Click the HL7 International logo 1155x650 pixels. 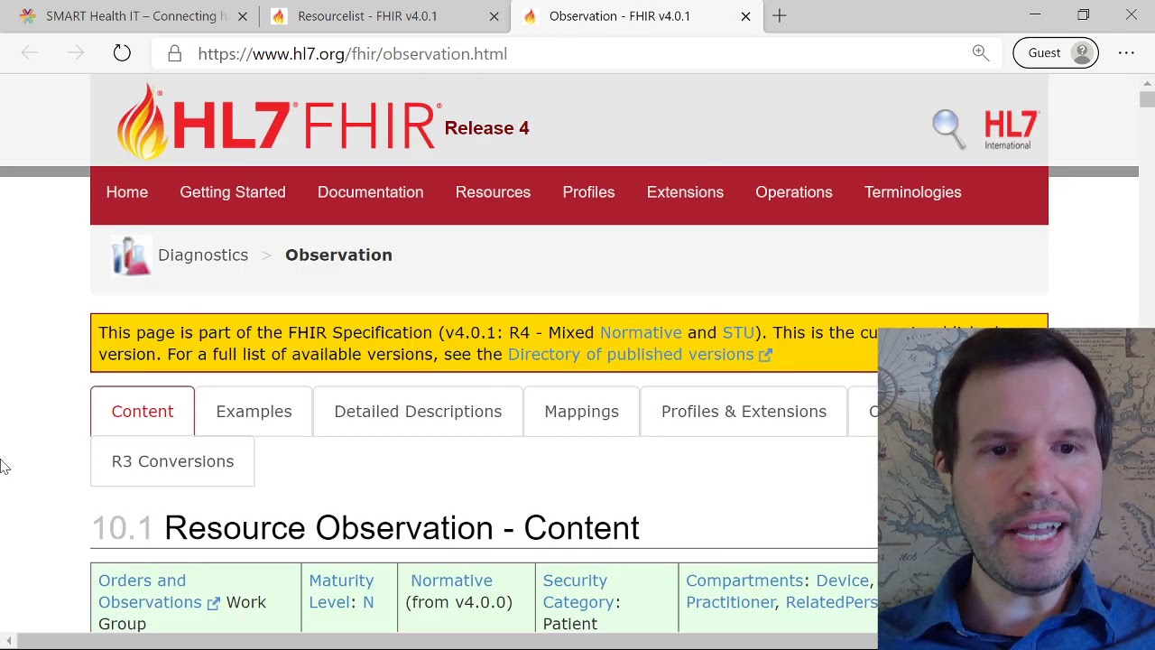1011,129
